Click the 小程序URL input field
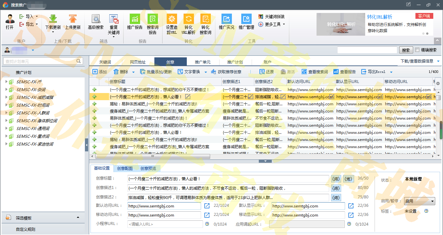The image size is (443, 235). pyautogui.click(x=165, y=224)
